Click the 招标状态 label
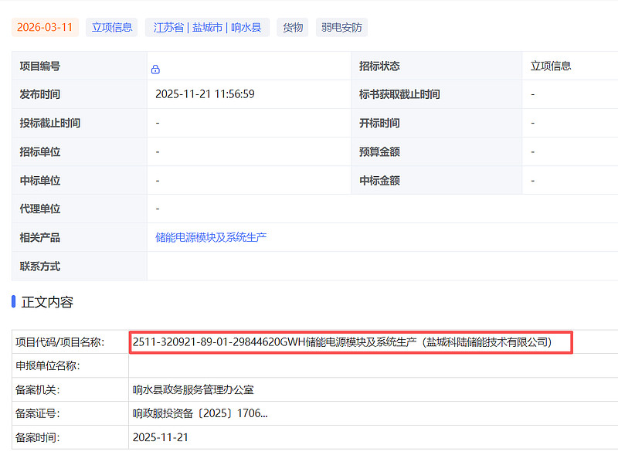 click(x=379, y=66)
